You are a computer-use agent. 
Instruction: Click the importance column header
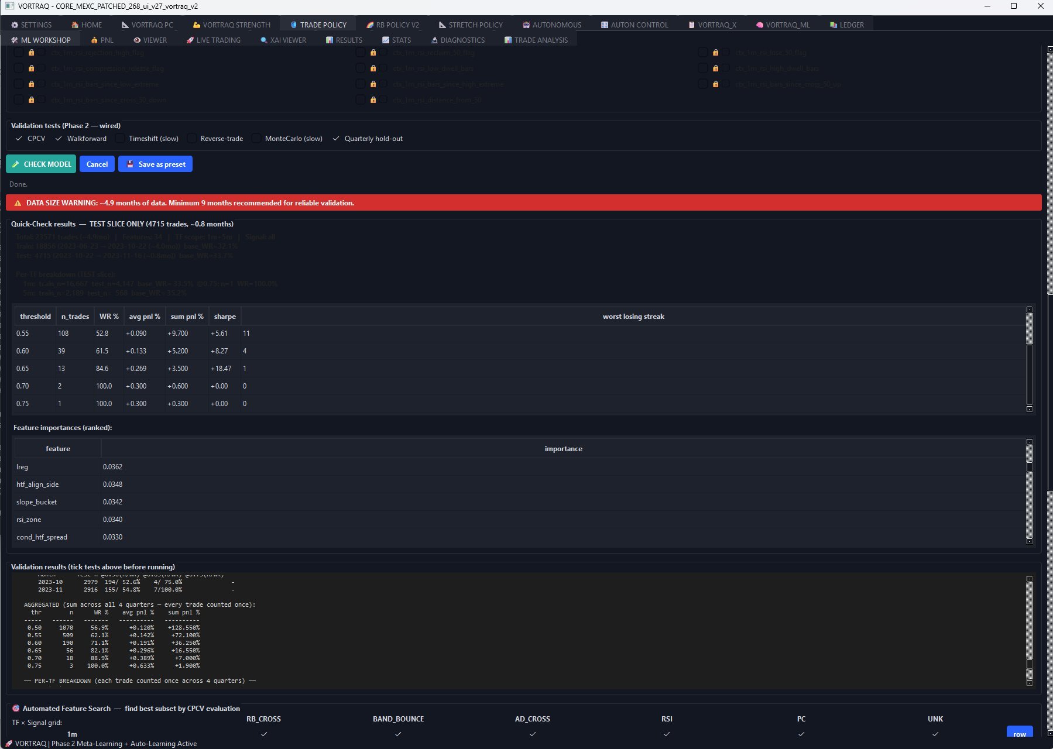pyautogui.click(x=563, y=448)
